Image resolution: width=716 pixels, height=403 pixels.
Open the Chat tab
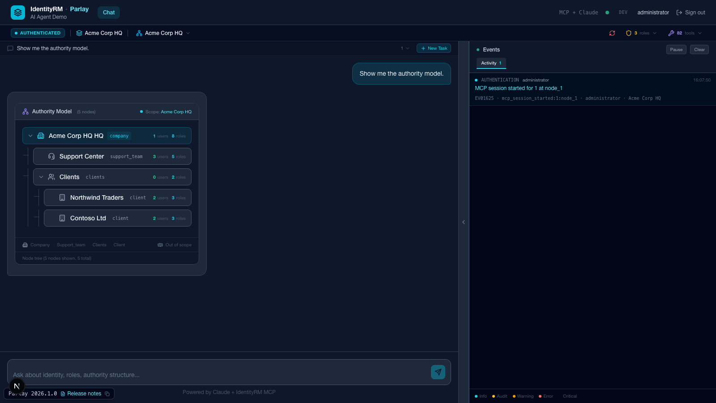point(109,13)
